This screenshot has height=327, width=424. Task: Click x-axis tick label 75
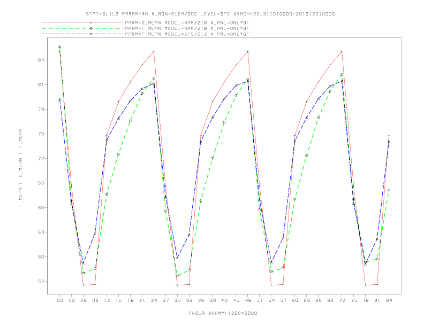point(354,300)
